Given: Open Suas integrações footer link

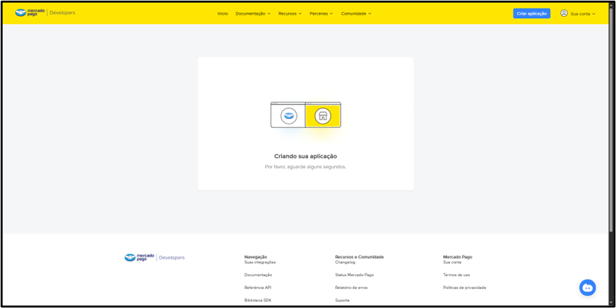Looking at the screenshot, I should pyautogui.click(x=260, y=262).
